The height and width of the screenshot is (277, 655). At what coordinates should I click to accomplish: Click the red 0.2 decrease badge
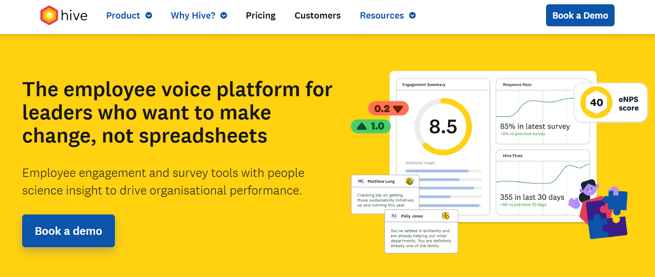pyautogui.click(x=388, y=109)
